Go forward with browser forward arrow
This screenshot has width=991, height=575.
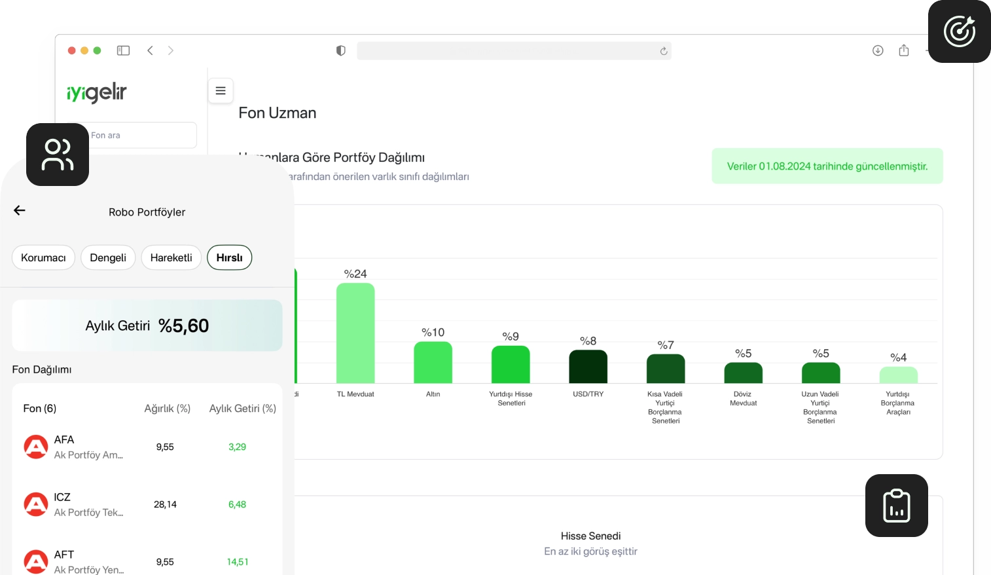point(171,50)
